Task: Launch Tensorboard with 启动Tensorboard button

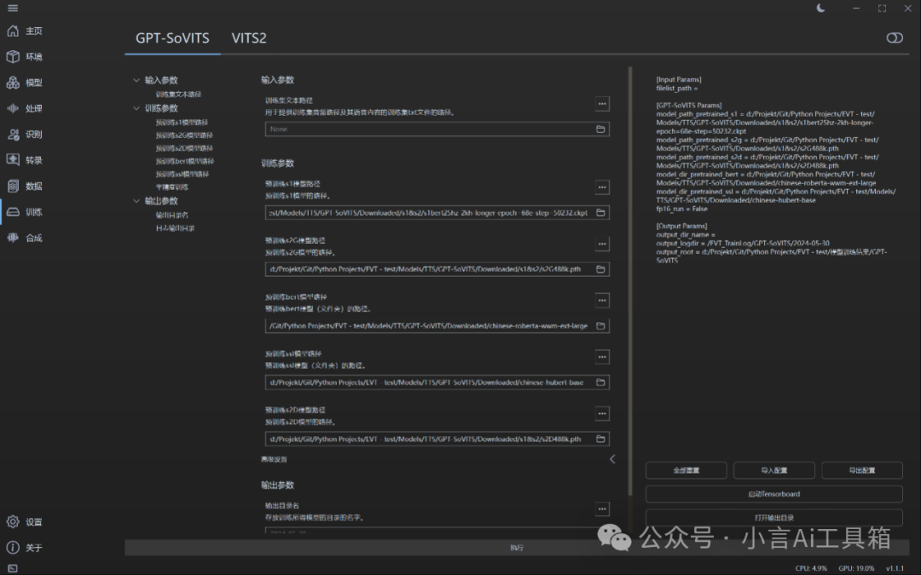Action: [774, 494]
